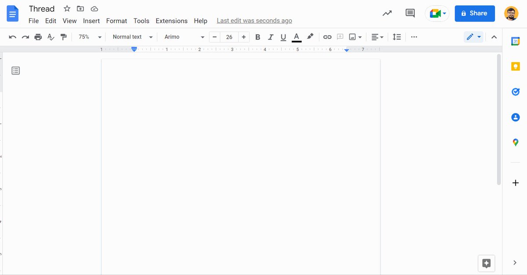Click the Redo arrow icon

coord(25,37)
